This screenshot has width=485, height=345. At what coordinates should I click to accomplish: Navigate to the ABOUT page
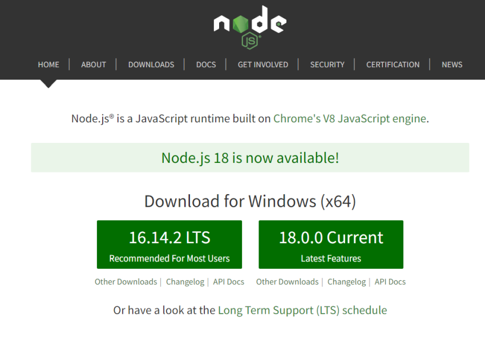click(x=93, y=64)
